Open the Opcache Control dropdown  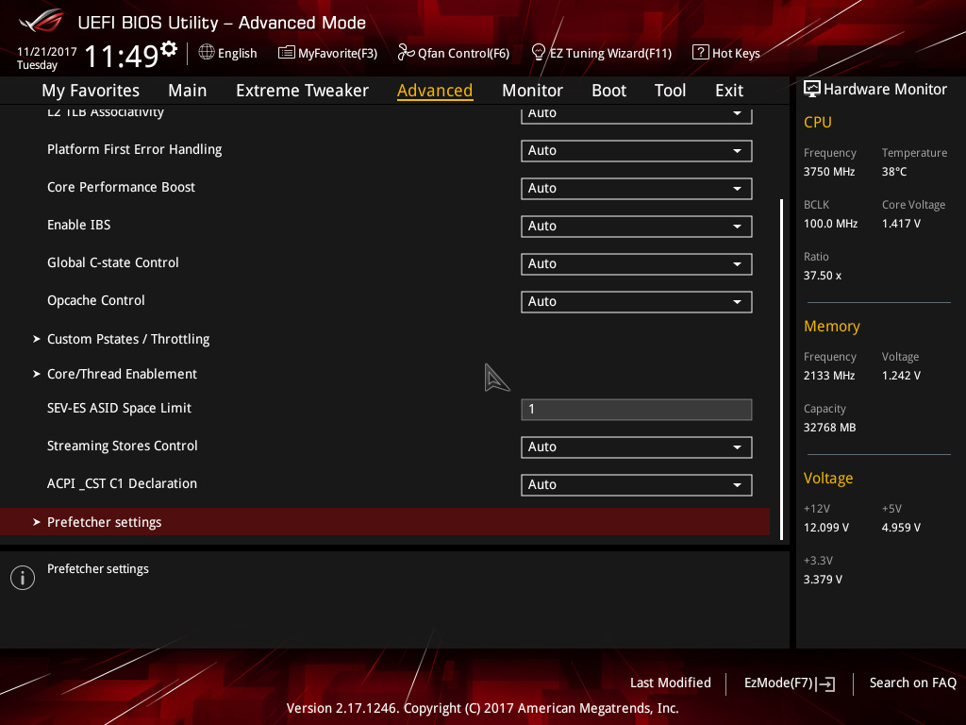pyautogui.click(x=637, y=301)
